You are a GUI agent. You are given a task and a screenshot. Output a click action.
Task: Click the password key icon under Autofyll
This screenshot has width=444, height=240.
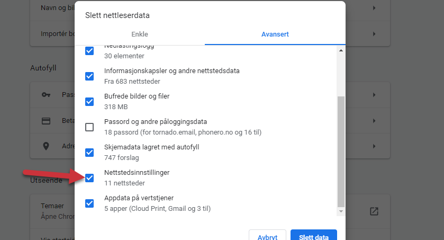[x=46, y=95]
